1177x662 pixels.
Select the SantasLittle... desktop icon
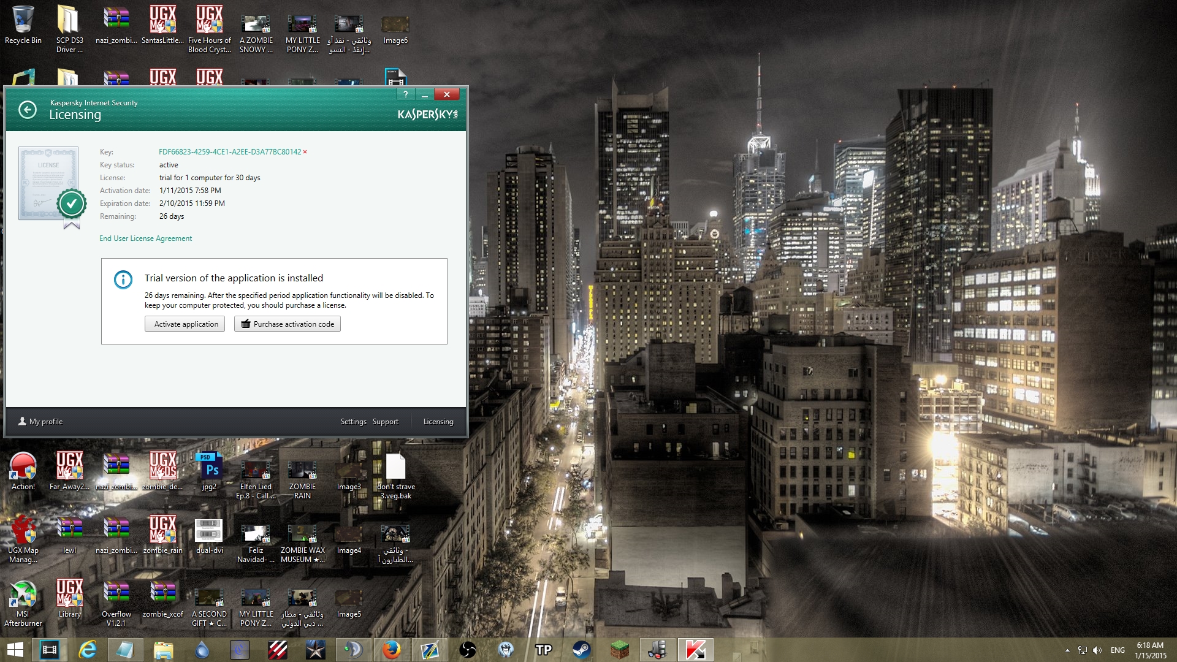tap(162, 25)
